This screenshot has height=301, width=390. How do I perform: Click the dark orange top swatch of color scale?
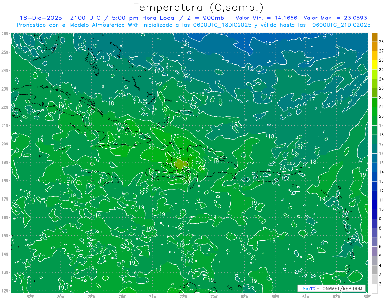(375, 37)
